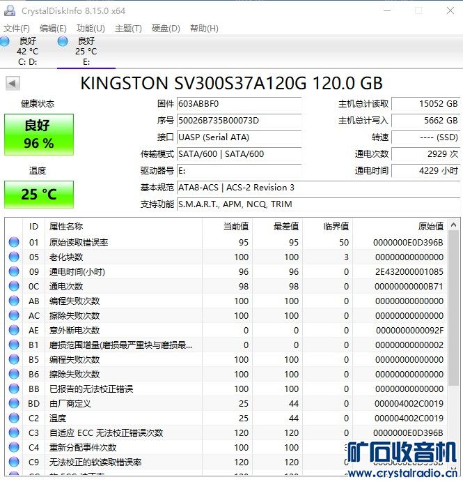Click power on hours value 4229 小时
The height and width of the screenshot is (482, 463).
click(426, 171)
